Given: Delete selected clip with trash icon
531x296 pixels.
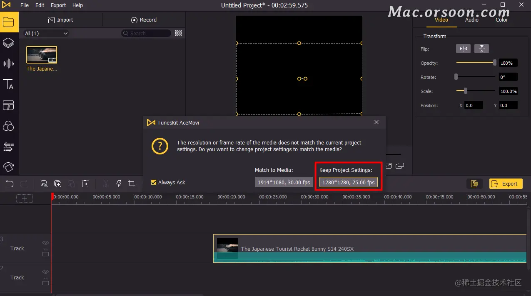Looking at the screenshot, I should click(x=85, y=183).
